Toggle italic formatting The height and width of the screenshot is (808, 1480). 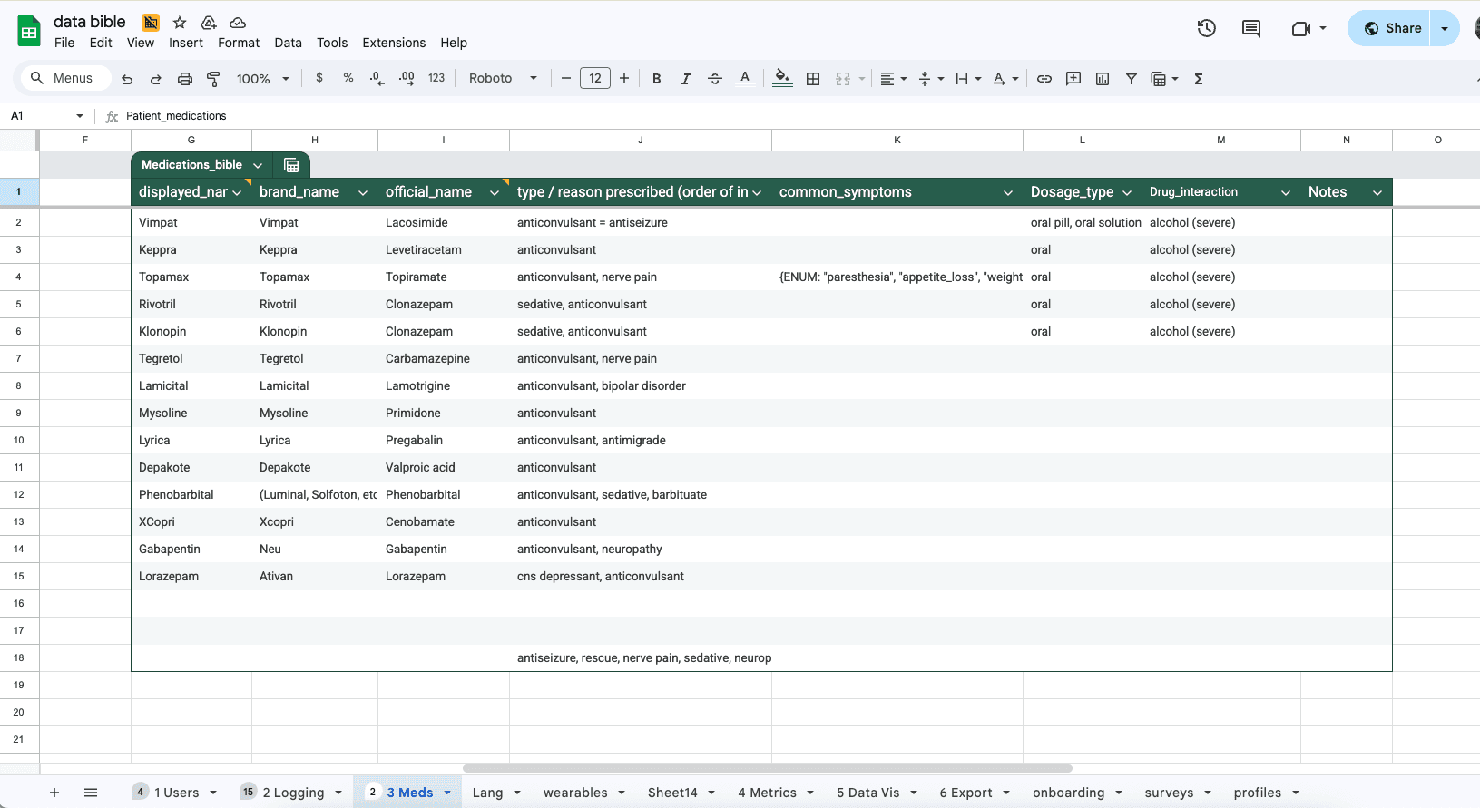[x=686, y=79]
